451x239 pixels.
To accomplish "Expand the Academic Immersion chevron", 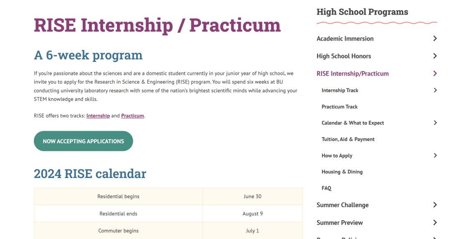I will [x=435, y=38].
